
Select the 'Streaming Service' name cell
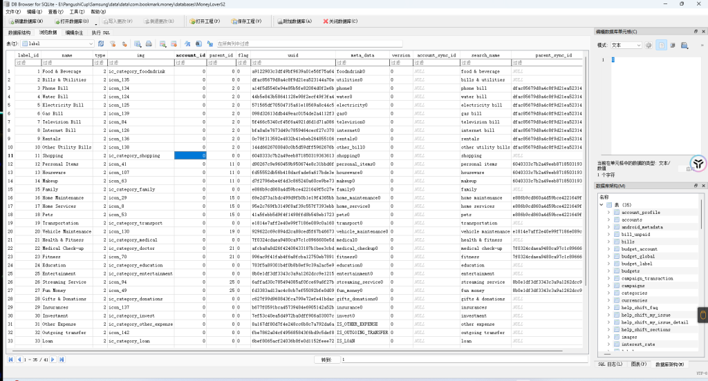(67, 282)
